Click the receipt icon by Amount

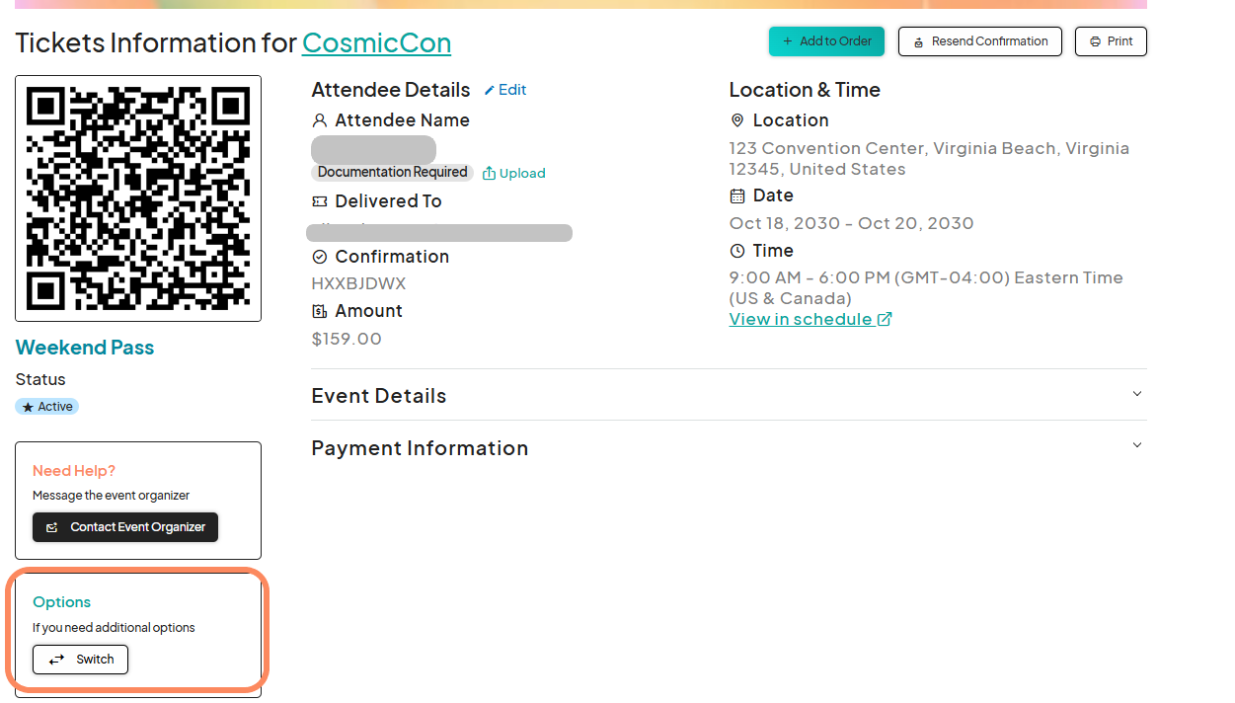click(x=319, y=311)
